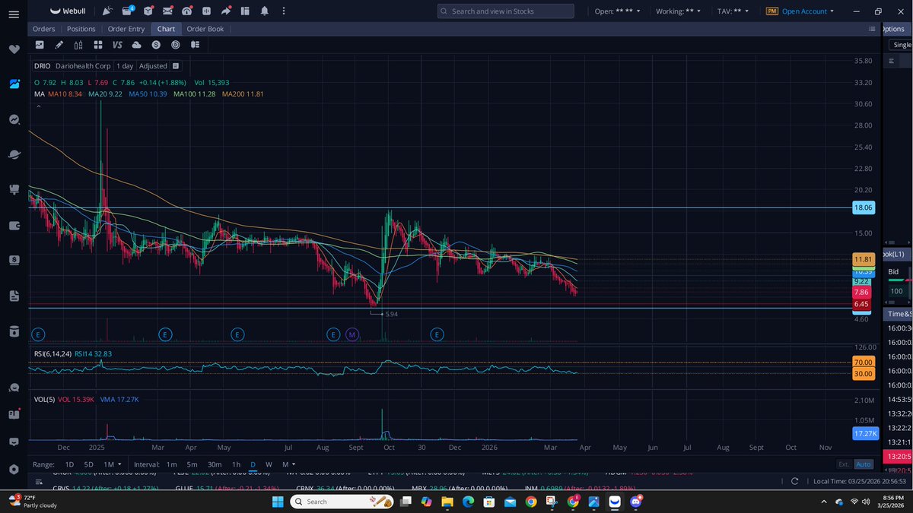913x513 pixels.
Task: Click the M event marker on timeline
Action: coord(352,334)
